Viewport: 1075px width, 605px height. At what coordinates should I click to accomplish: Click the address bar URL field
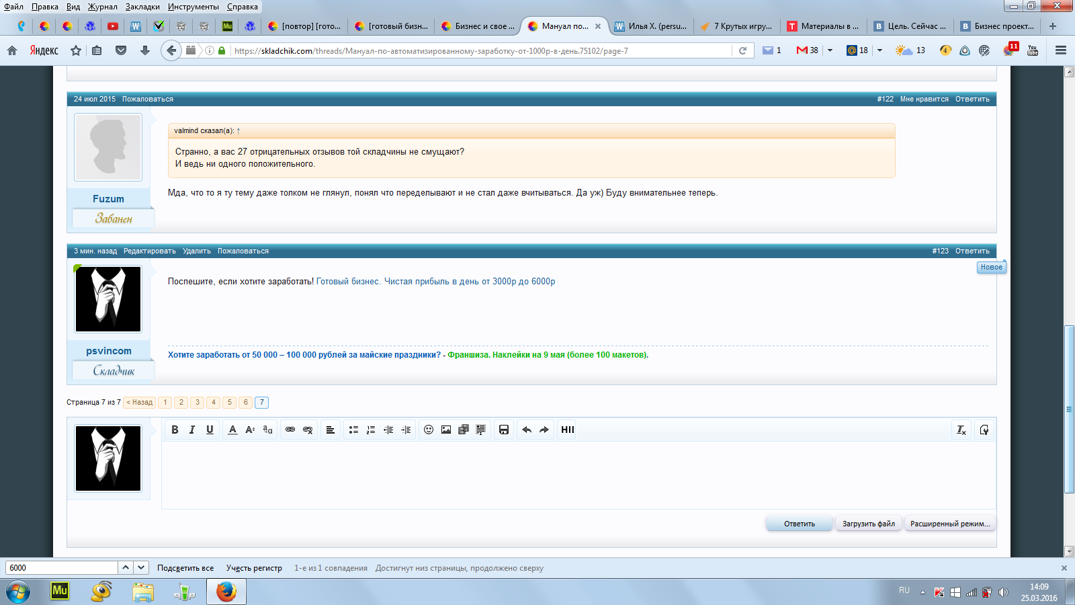(480, 50)
